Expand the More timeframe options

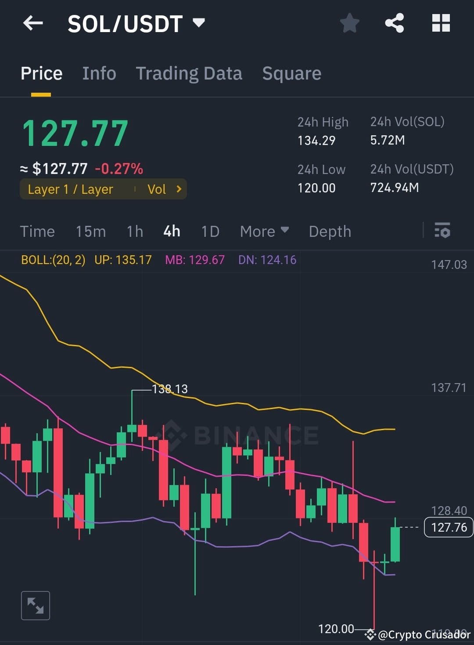tap(263, 231)
